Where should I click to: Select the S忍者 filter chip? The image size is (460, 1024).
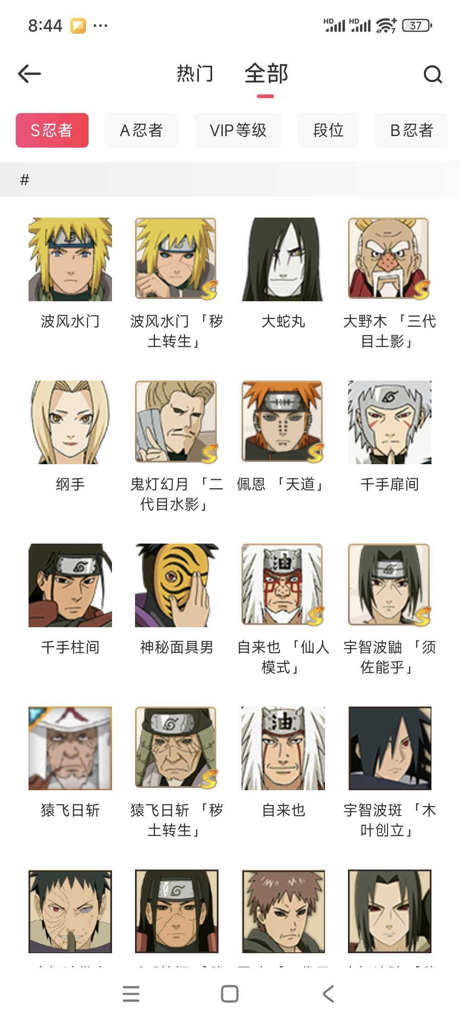point(52,130)
